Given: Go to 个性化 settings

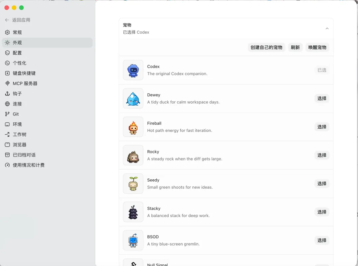Looking at the screenshot, I should click(x=47, y=63).
